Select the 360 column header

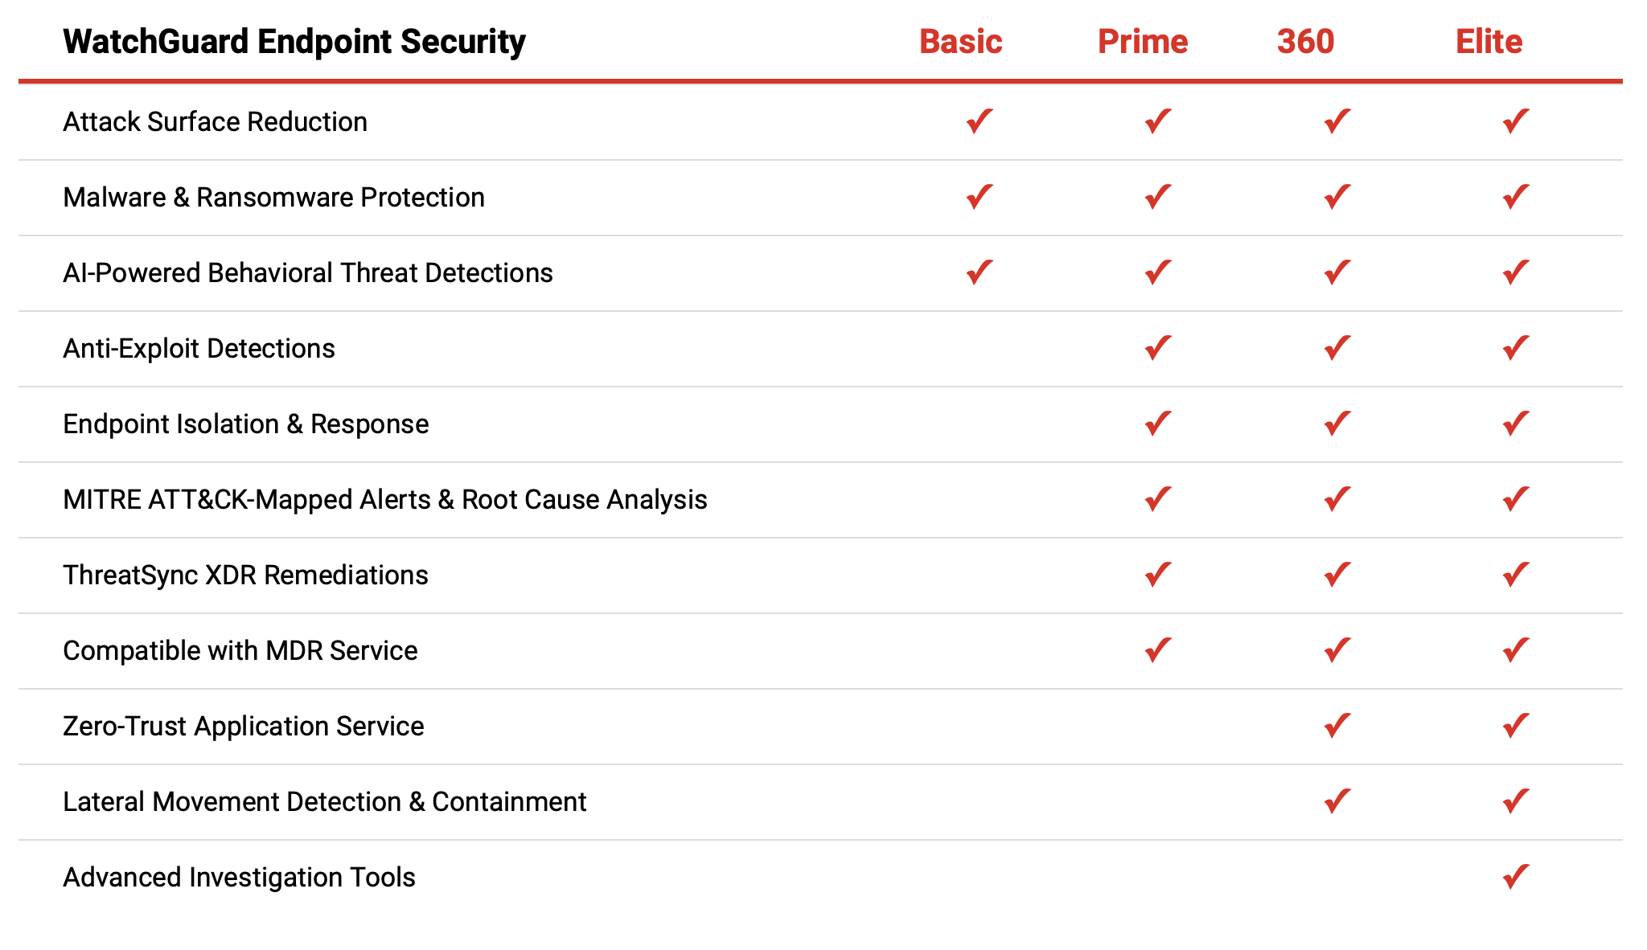click(x=1306, y=42)
